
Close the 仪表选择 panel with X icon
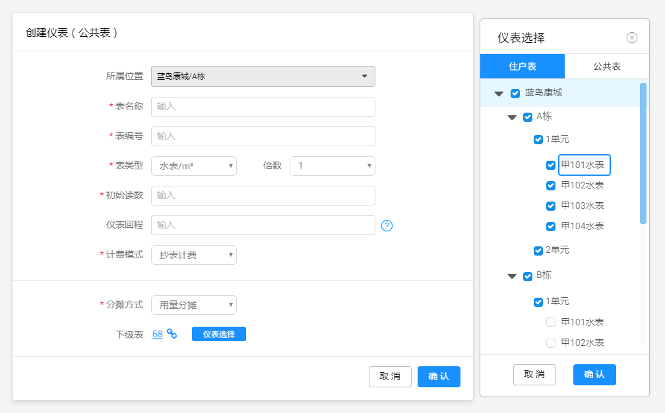click(x=631, y=38)
